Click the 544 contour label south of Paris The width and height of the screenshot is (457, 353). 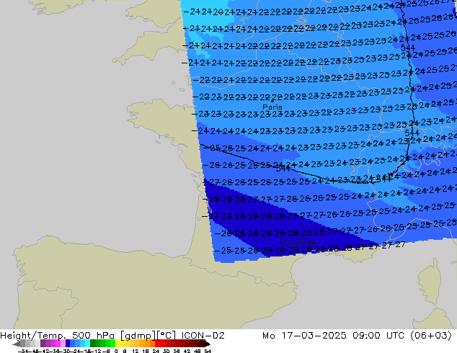point(283,169)
